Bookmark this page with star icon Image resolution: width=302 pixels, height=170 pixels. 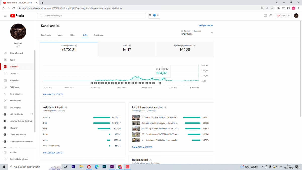[272, 8]
